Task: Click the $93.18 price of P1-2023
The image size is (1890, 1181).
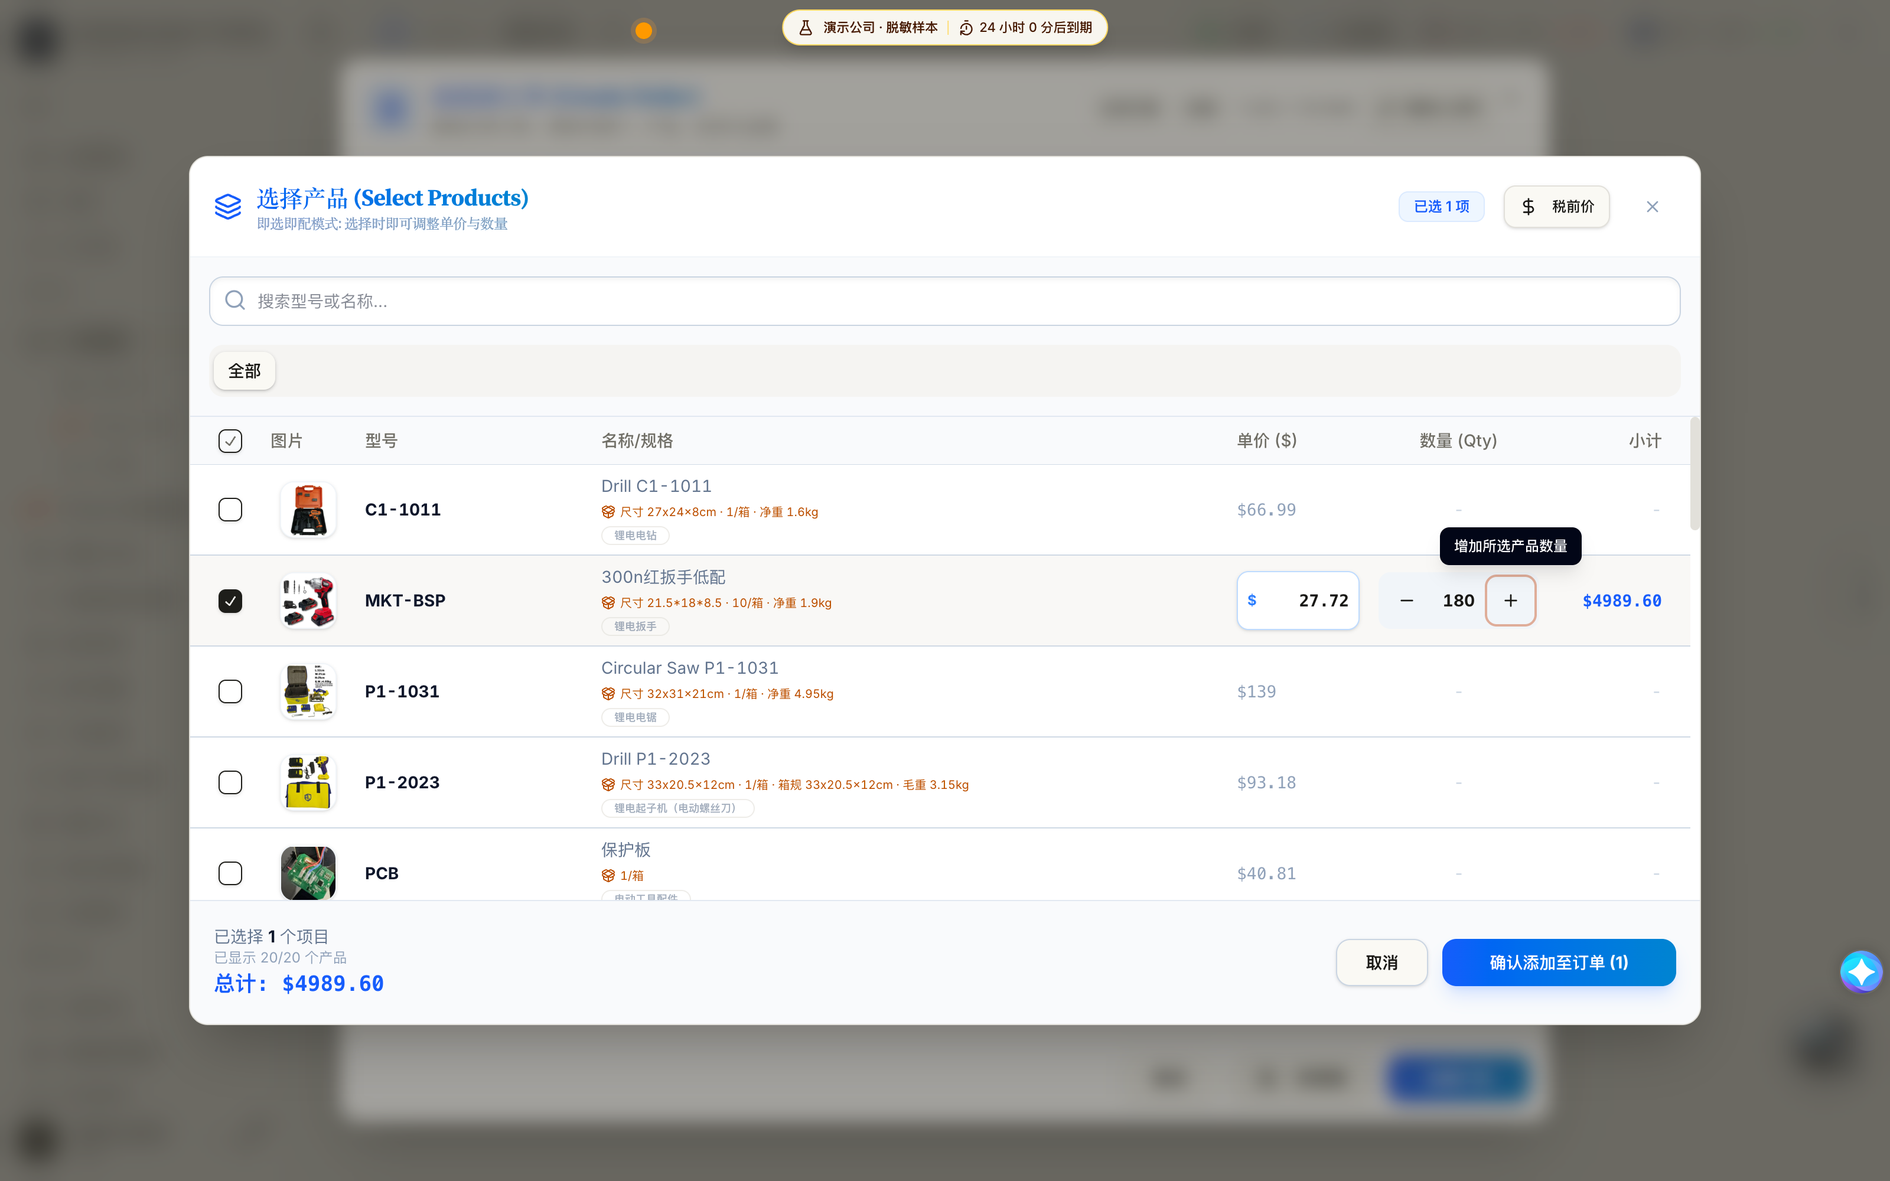Action: 1266,782
